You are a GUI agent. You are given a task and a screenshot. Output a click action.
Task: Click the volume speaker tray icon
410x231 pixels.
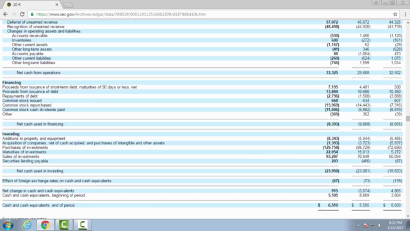(x=380, y=225)
